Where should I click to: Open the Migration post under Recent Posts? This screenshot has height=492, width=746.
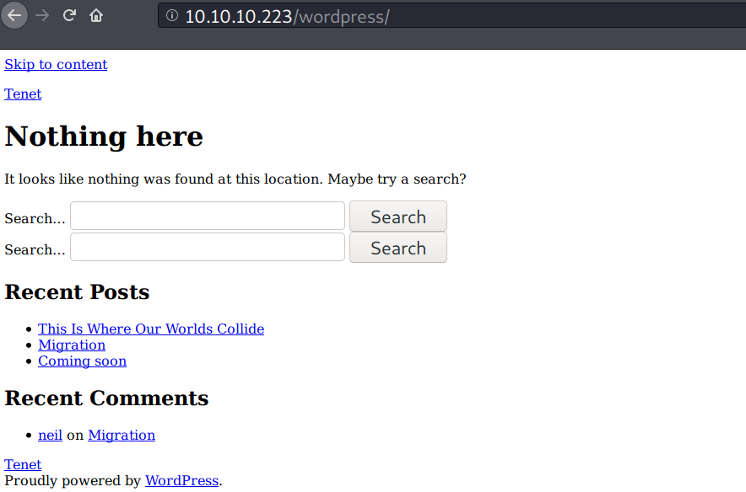pyautogui.click(x=72, y=345)
